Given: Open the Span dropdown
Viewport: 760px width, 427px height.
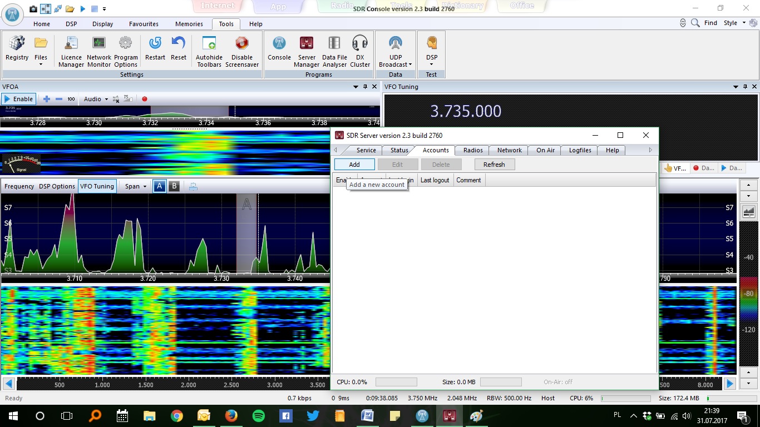Looking at the screenshot, I should click(x=136, y=186).
